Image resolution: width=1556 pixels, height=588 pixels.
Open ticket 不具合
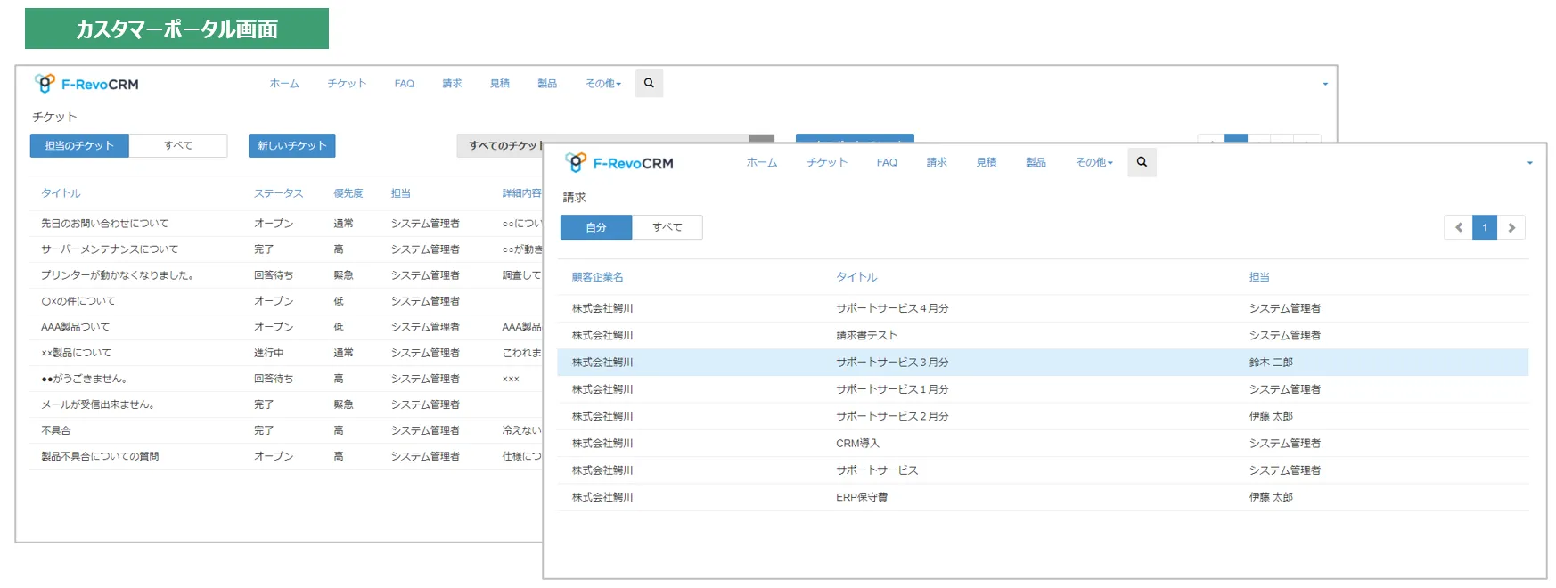click(x=55, y=430)
